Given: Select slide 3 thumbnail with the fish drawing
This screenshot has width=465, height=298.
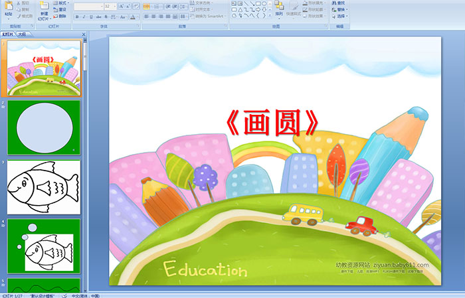Looking at the screenshot, I should (x=44, y=187).
